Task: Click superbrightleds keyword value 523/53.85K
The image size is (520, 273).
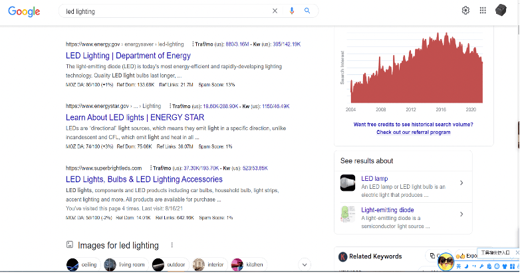Action: click(x=255, y=168)
